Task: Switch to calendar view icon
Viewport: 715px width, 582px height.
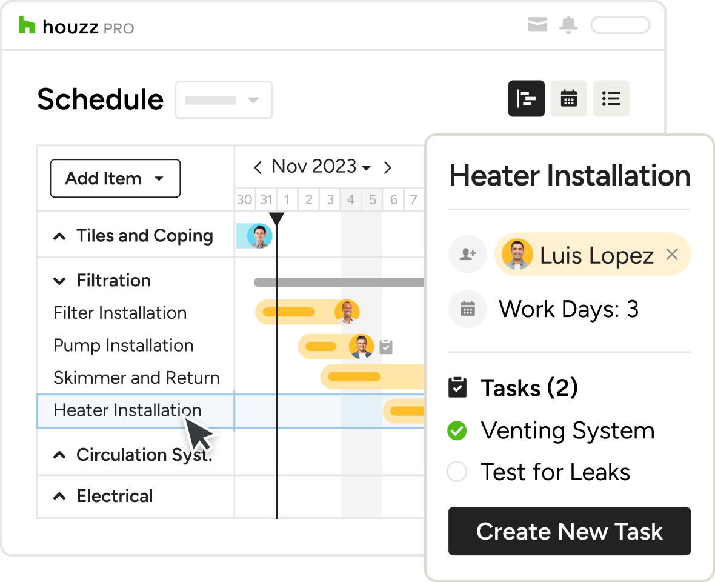Action: point(568,98)
